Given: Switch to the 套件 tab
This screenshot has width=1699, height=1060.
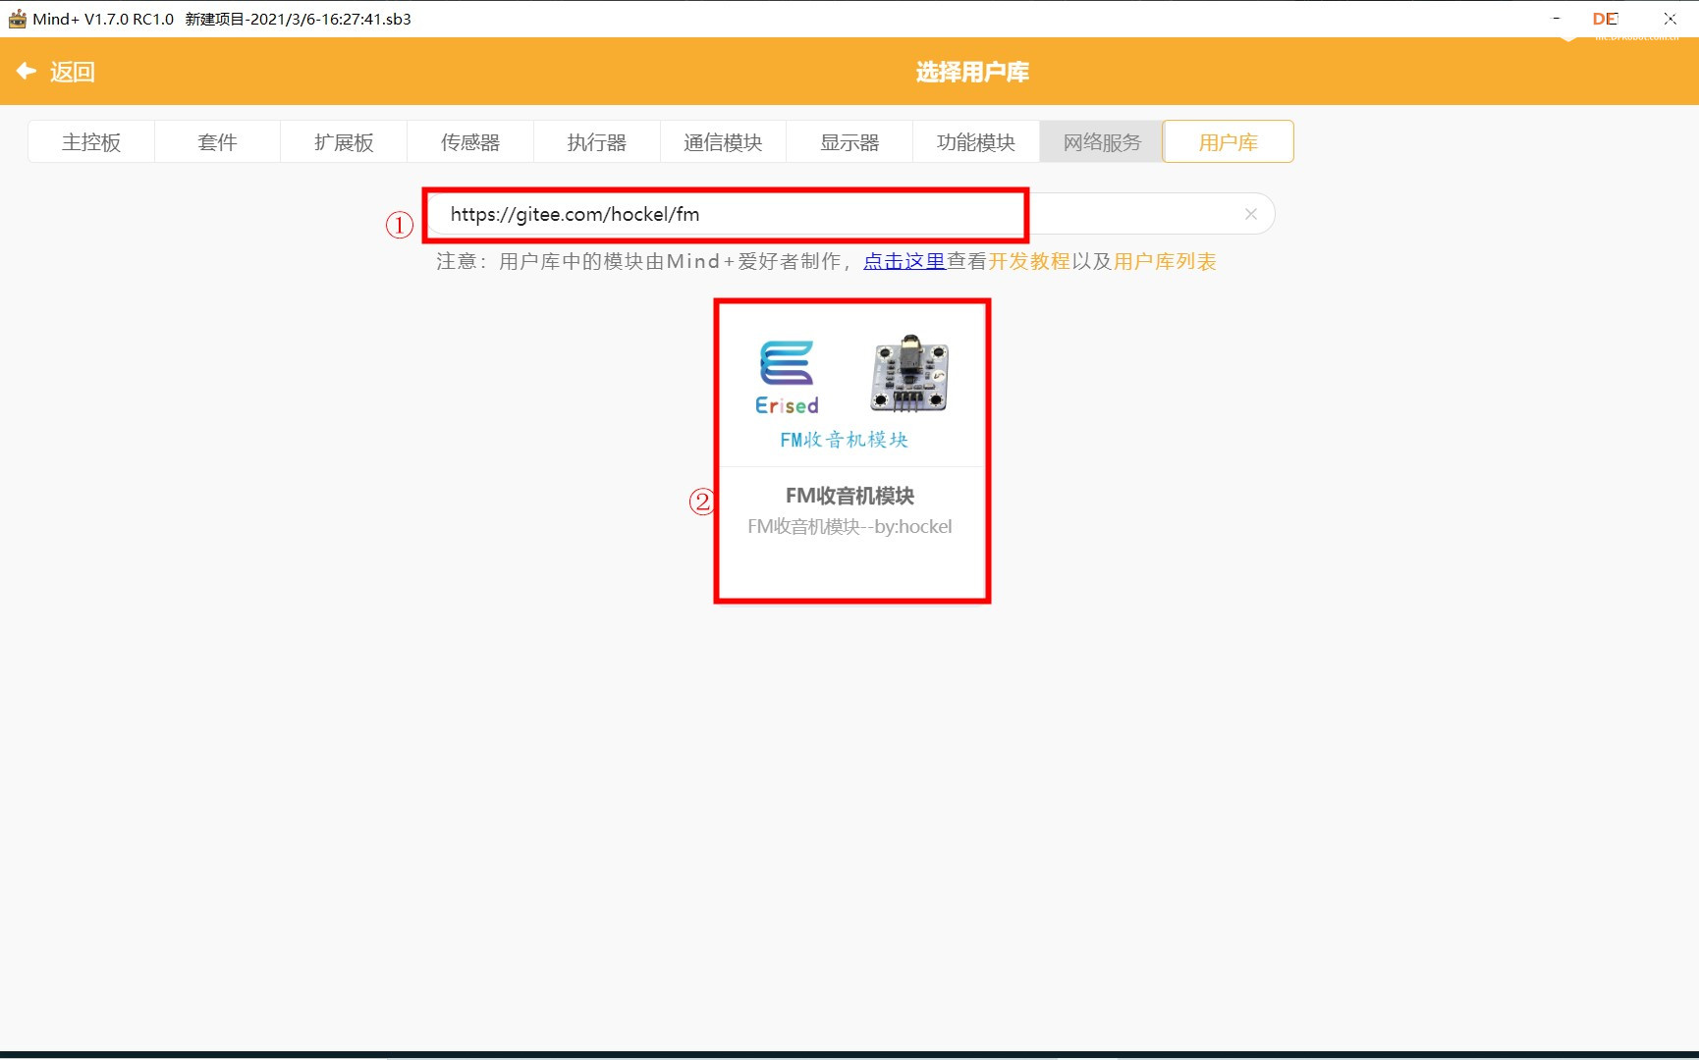Looking at the screenshot, I should (217, 142).
